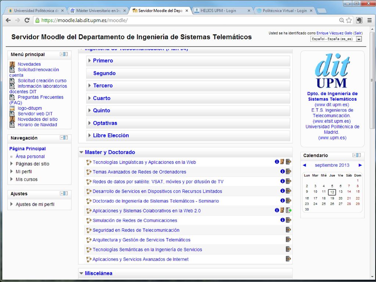Expand Páginas del sitio in navigation

tap(11, 164)
